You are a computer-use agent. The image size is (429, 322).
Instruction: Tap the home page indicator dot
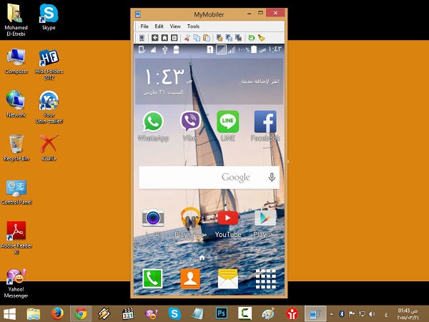point(202,258)
